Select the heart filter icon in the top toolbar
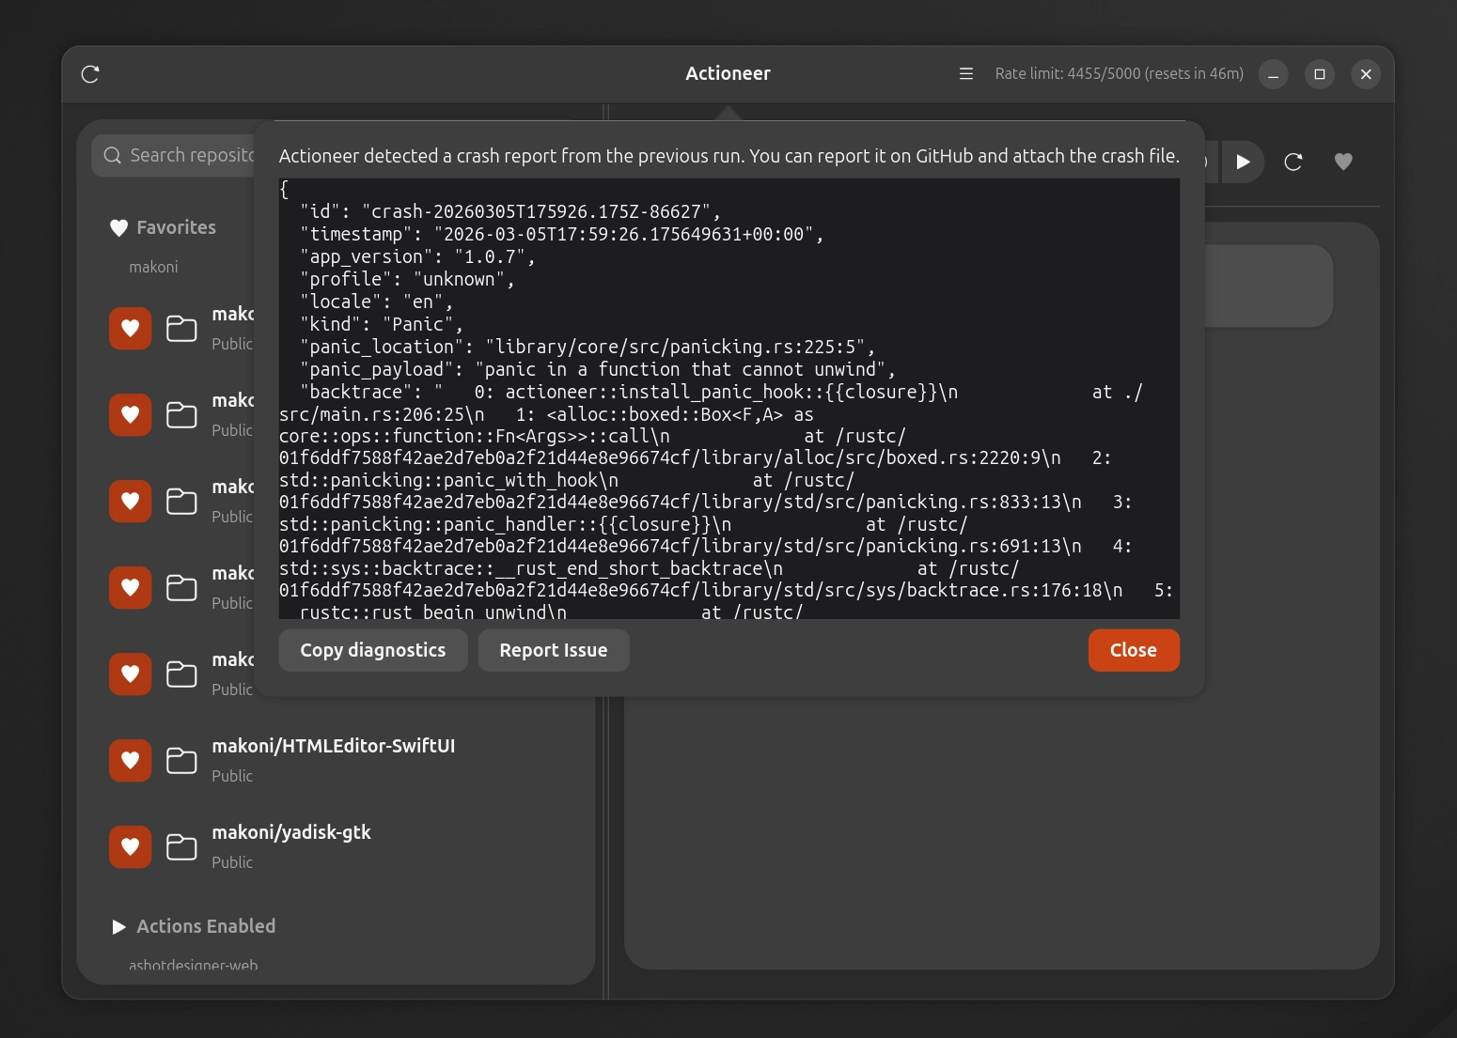The image size is (1457, 1038). (x=1343, y=162)
